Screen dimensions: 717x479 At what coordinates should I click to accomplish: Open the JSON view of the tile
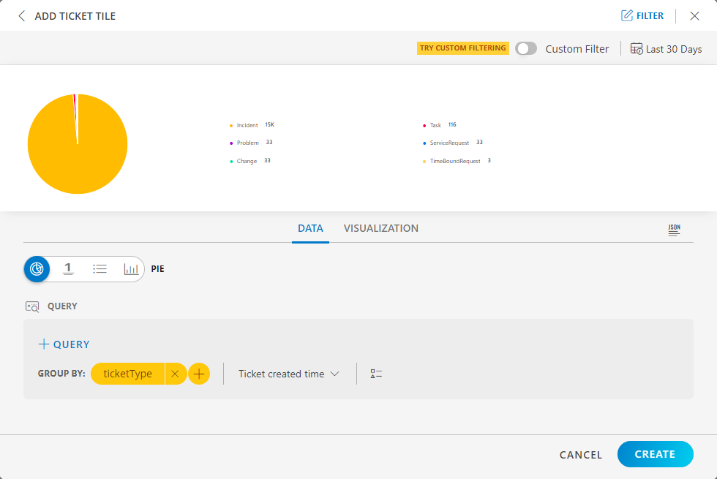click(673, 229)
